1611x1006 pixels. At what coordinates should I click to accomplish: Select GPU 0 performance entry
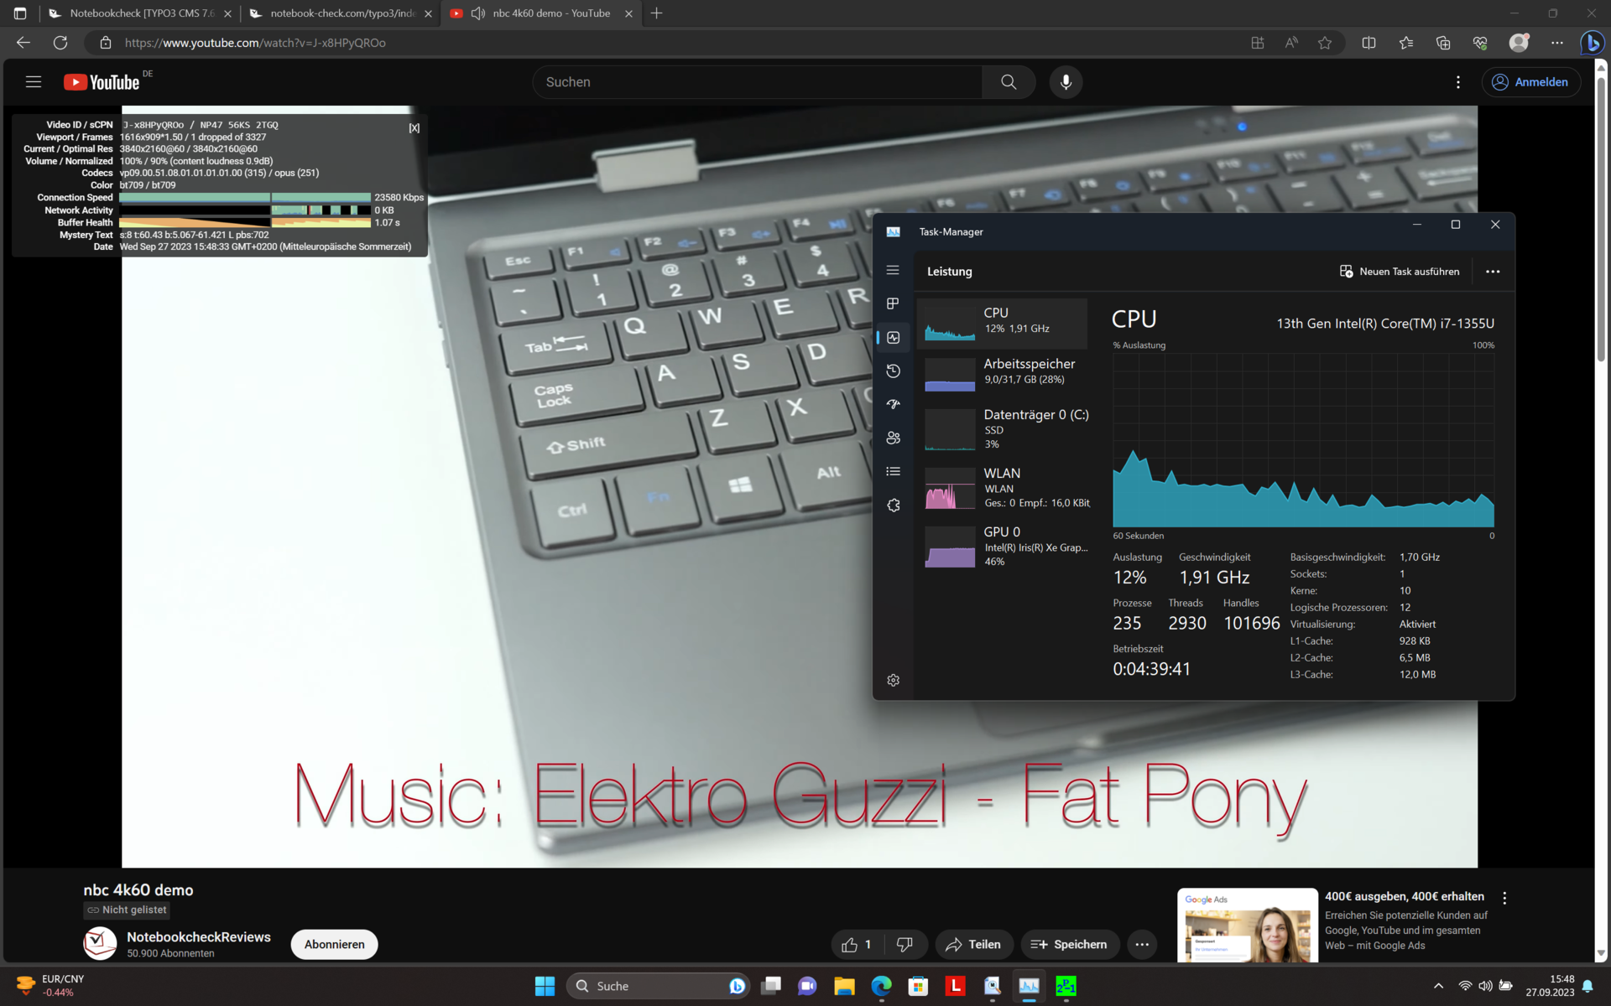point(1002,546)
